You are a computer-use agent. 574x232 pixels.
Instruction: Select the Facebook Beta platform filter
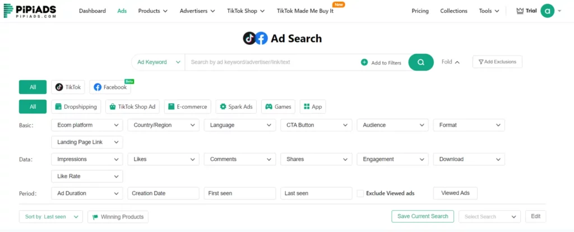[x=110, y=87]
